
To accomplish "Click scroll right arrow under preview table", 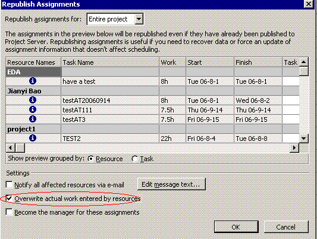I will [x=294, y=148].
